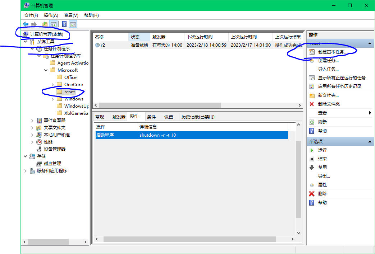Click the 启用所有任务历史记录 icon
This screenshot has height=254, width=375.
(312, 86)
